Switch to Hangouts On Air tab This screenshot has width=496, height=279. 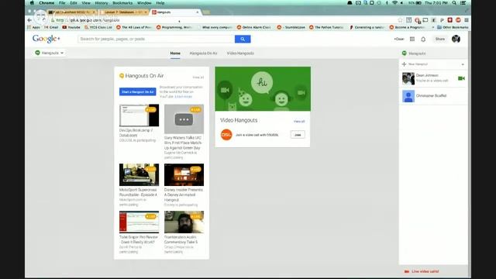[x=203, y=53]
